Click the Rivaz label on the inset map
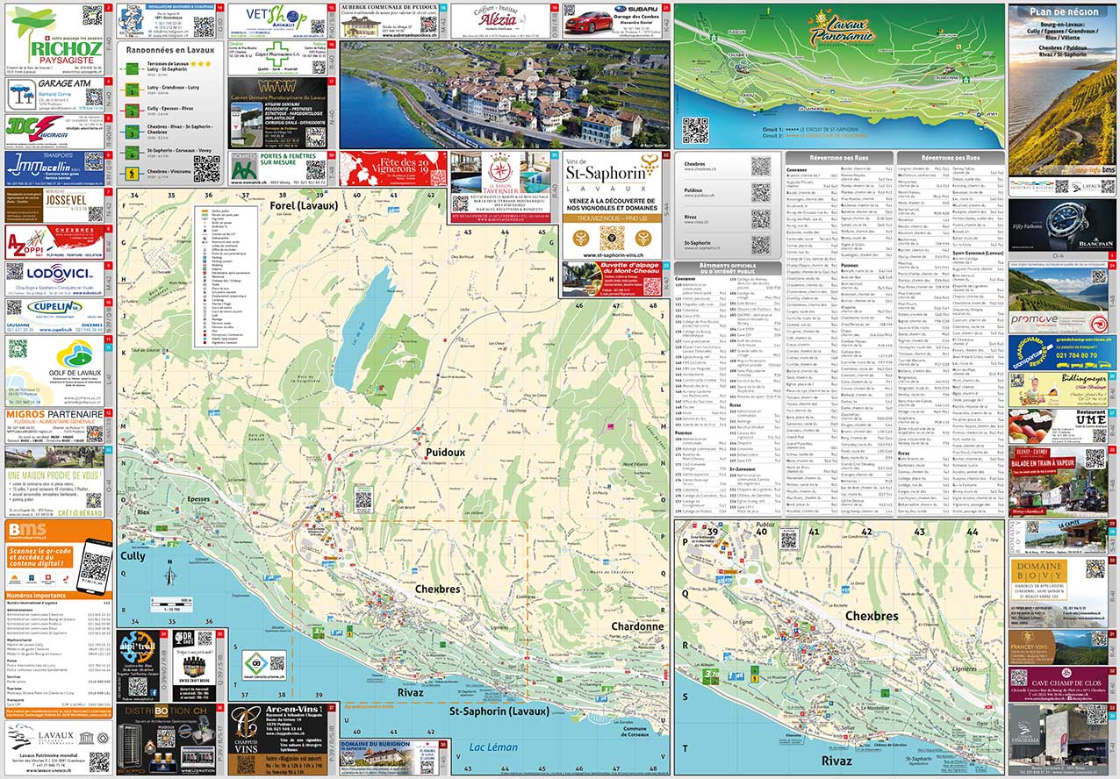This screenshot has height=779, width=1120. [837, 761]
